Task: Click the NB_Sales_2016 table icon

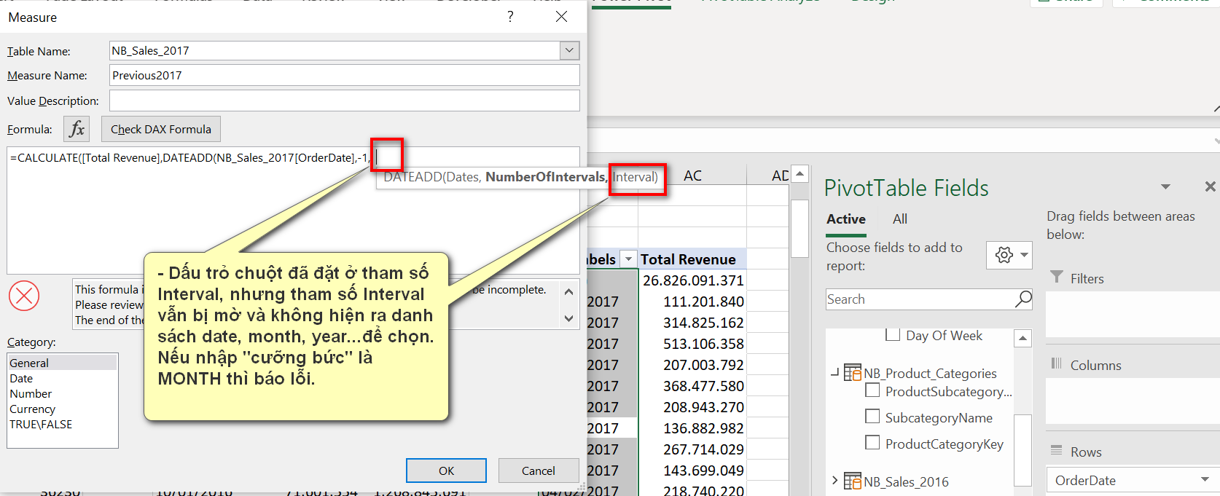Action: coord(852,481)
